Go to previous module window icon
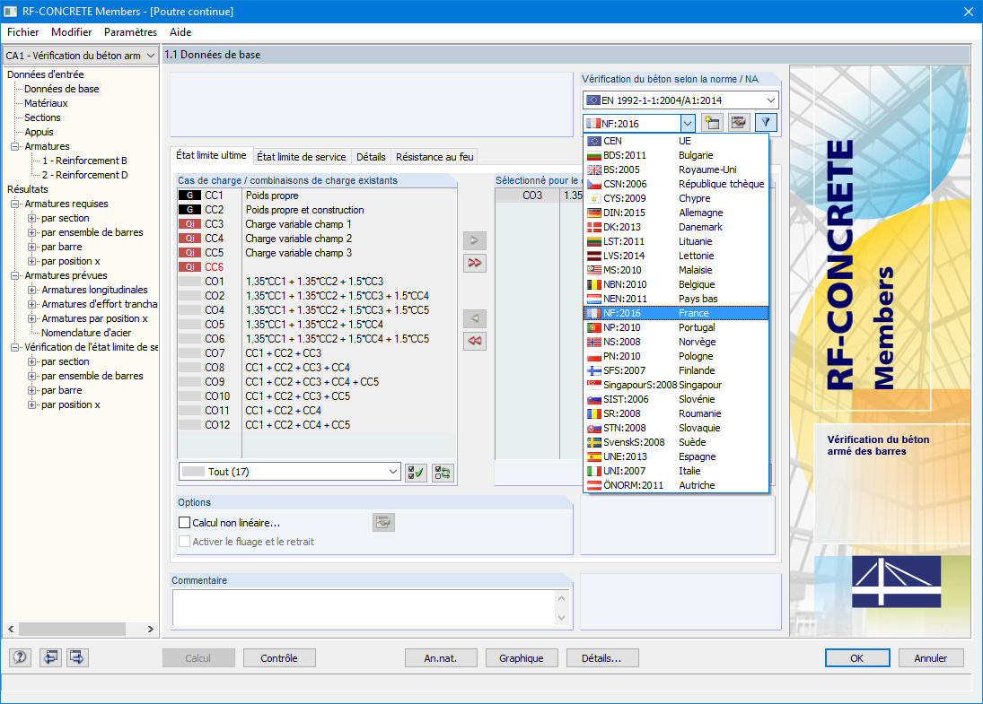The image size is (983, 704). pyautogui.click(x=50, y=657)
